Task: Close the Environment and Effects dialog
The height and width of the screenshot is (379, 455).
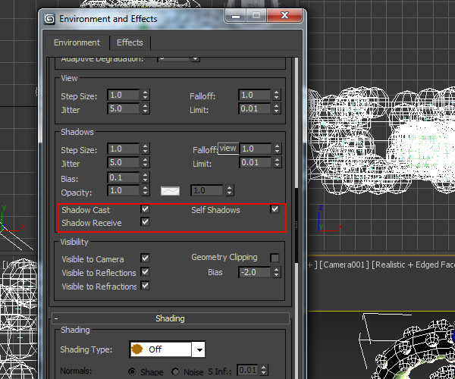Action: [284, 16]
